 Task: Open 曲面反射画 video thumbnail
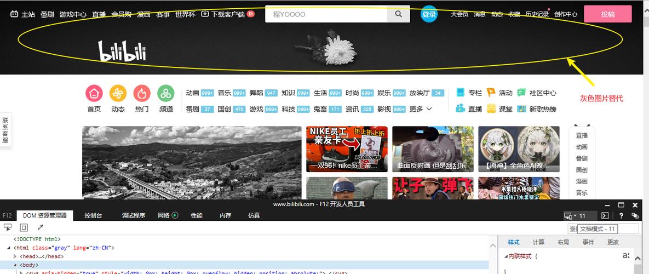click(x=433, y=149)
